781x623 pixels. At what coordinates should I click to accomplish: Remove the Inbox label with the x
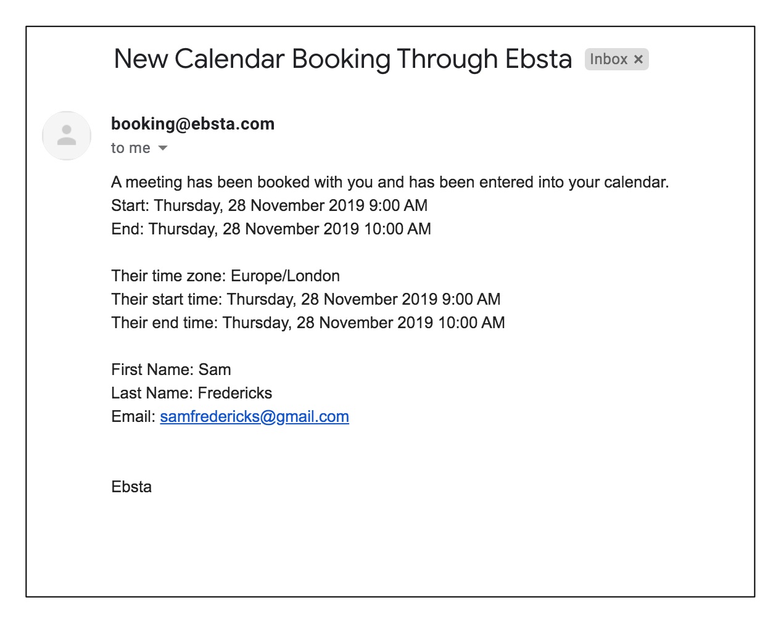click(638, 59)
